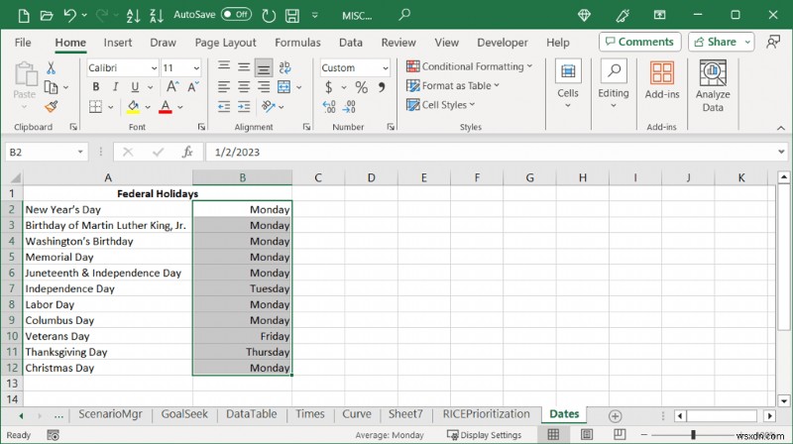
Task: Center text horizontally
Action: tap(244, 87)
